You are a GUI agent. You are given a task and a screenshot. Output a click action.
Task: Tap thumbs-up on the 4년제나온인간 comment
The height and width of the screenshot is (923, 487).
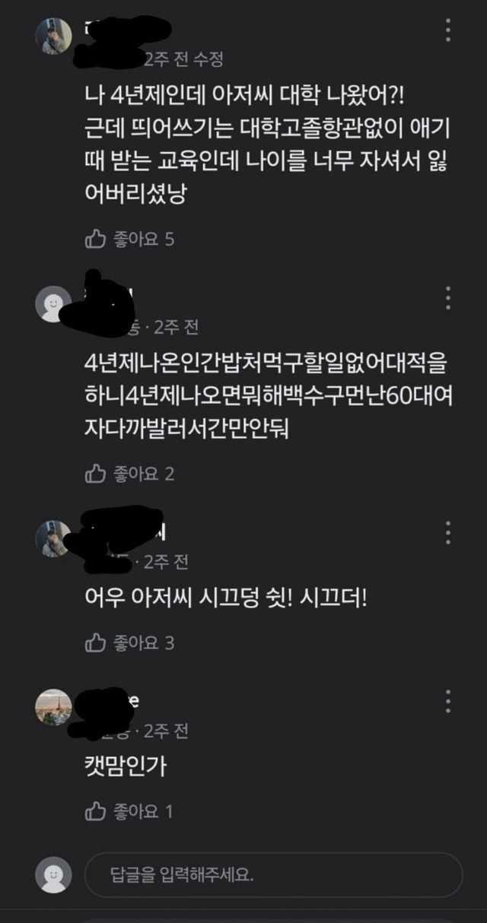95,474
